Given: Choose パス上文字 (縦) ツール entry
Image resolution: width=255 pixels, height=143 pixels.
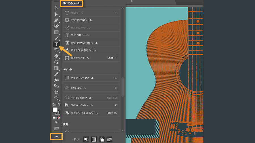Looking at the screenshot, I should (x=92, y=50).
